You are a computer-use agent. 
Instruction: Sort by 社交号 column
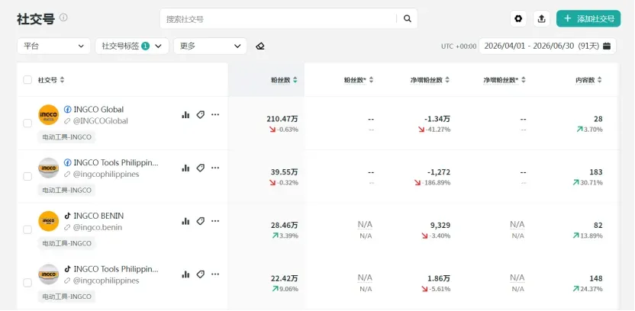(62, 80)
